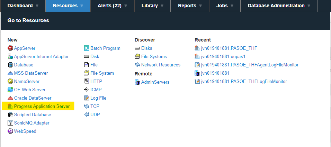Viewport: 331px width, 147px height.
Task: Click the Disks icon under Discover
Action: point(137,48)
